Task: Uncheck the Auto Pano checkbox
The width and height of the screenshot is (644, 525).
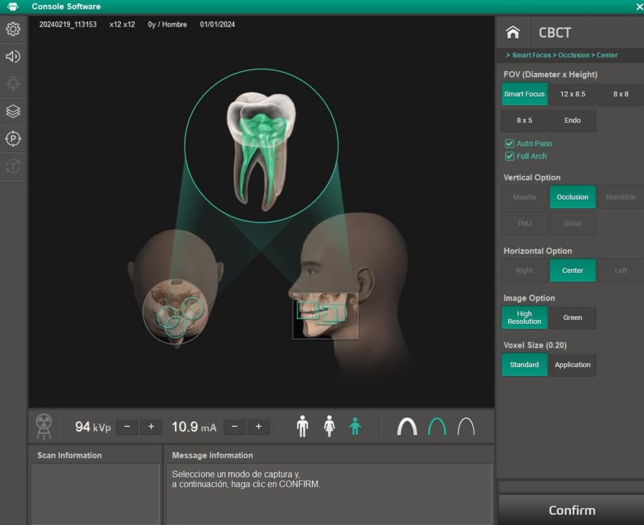Action: (510, 144)
